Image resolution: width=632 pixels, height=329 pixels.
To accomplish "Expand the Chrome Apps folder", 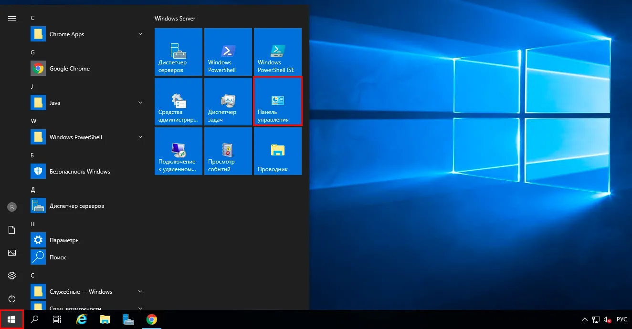I will click(87, 34).
